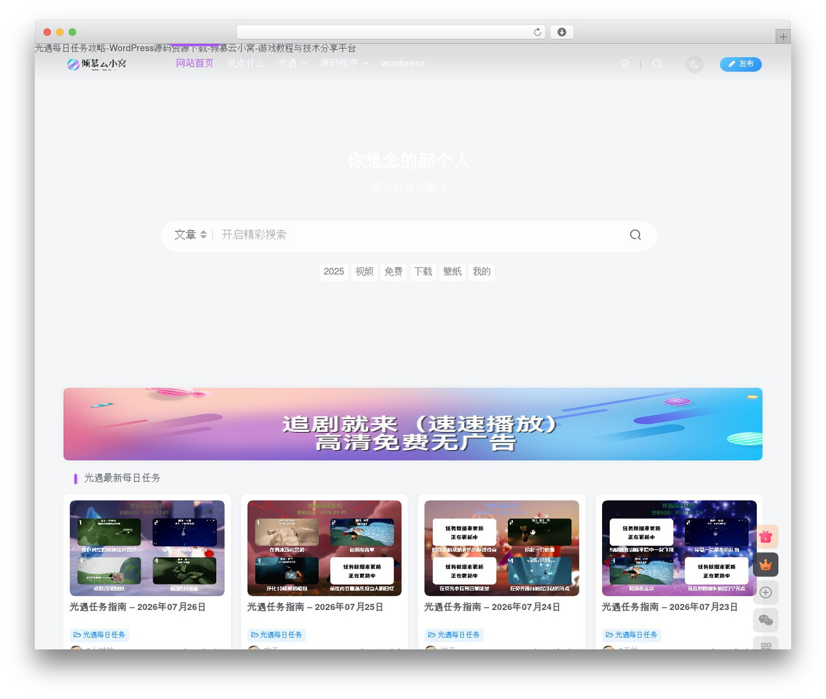Screen dimensions: 826x699
Task: Select the 我的 search tag
Action: [x=481, y=271]
